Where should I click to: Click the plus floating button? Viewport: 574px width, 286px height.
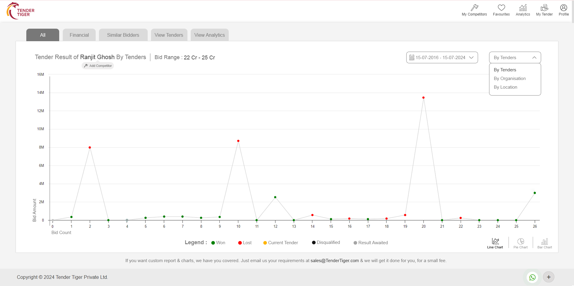tap(549, 277)
